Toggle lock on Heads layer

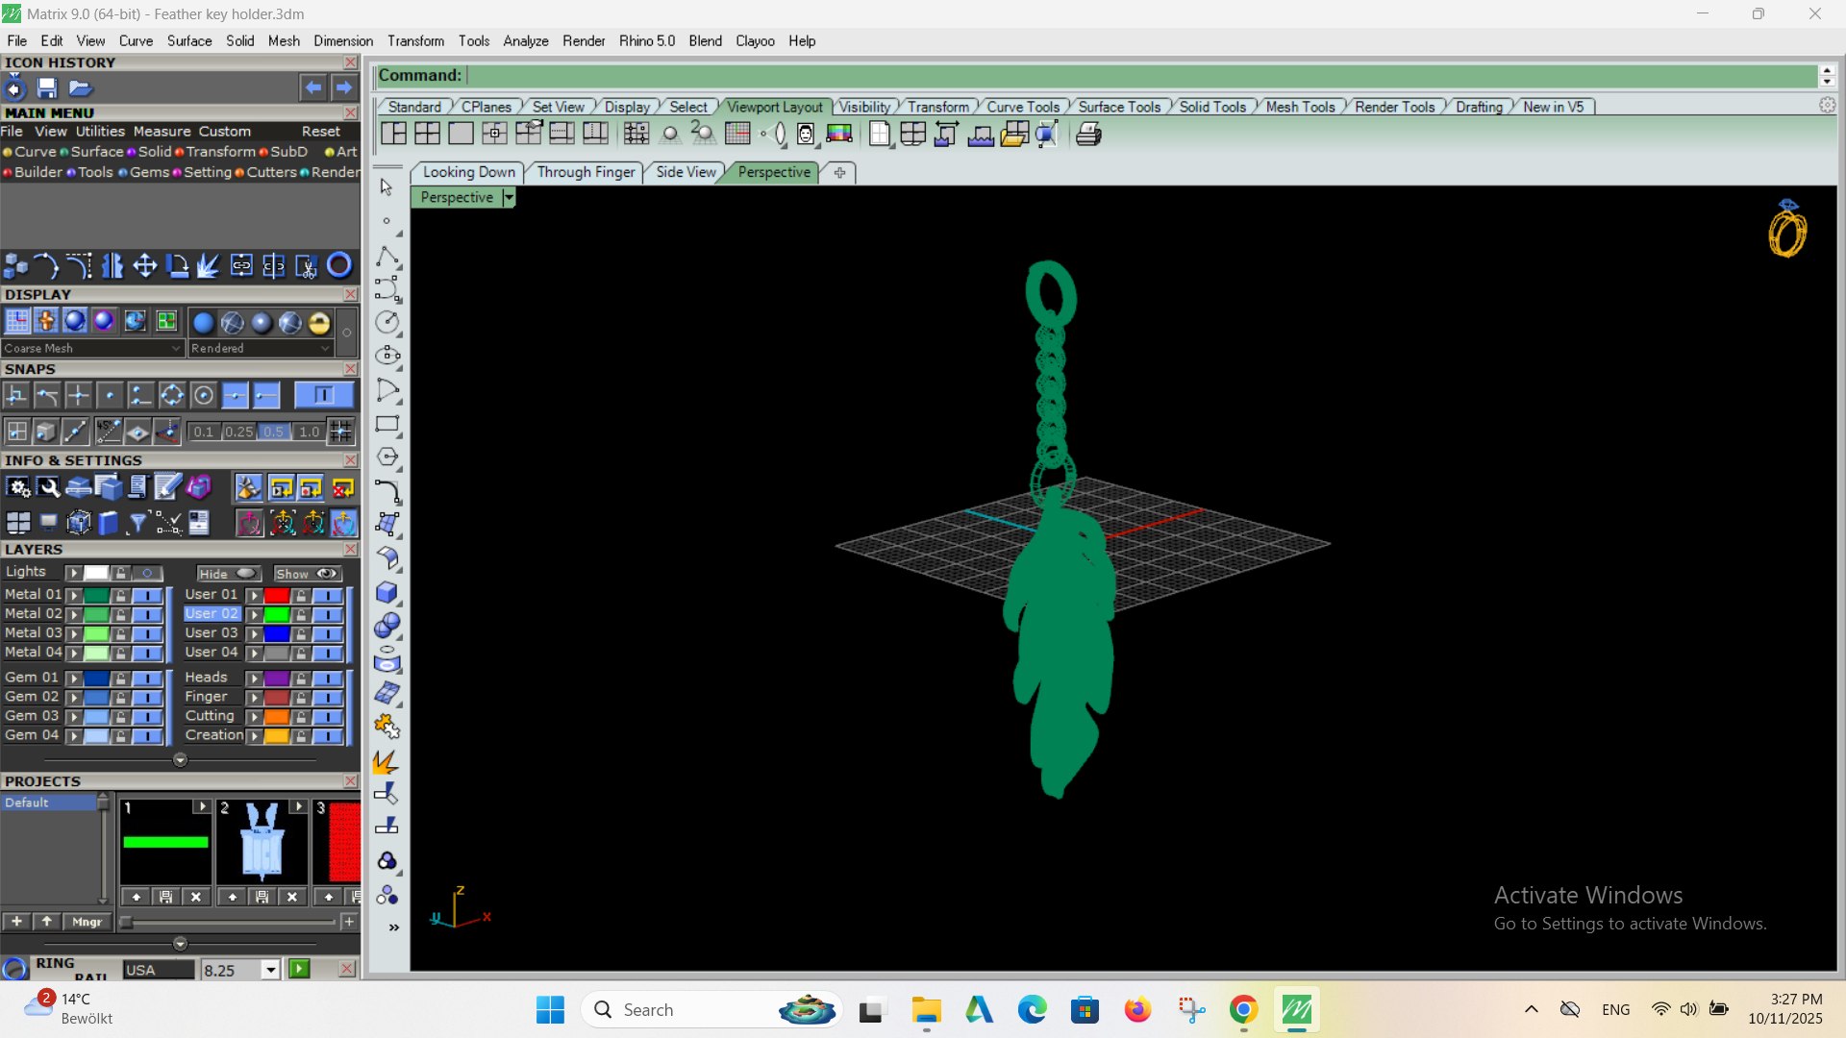(x=301, y=678)
